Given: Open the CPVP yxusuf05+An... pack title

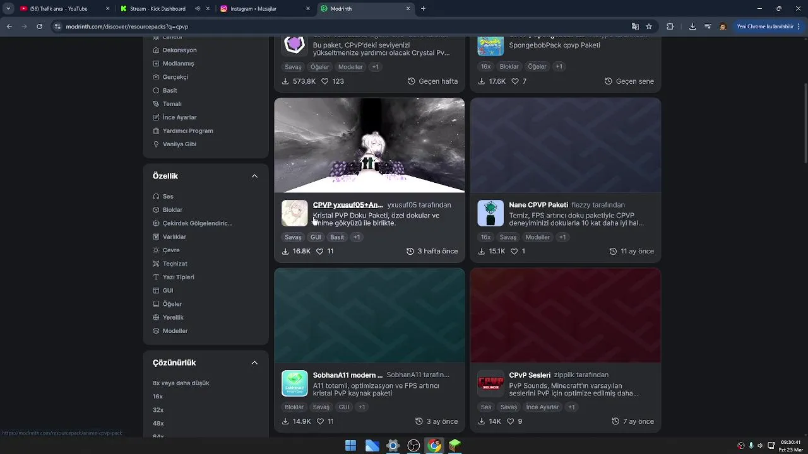Looking at the screenshot, I should point(348,205).
